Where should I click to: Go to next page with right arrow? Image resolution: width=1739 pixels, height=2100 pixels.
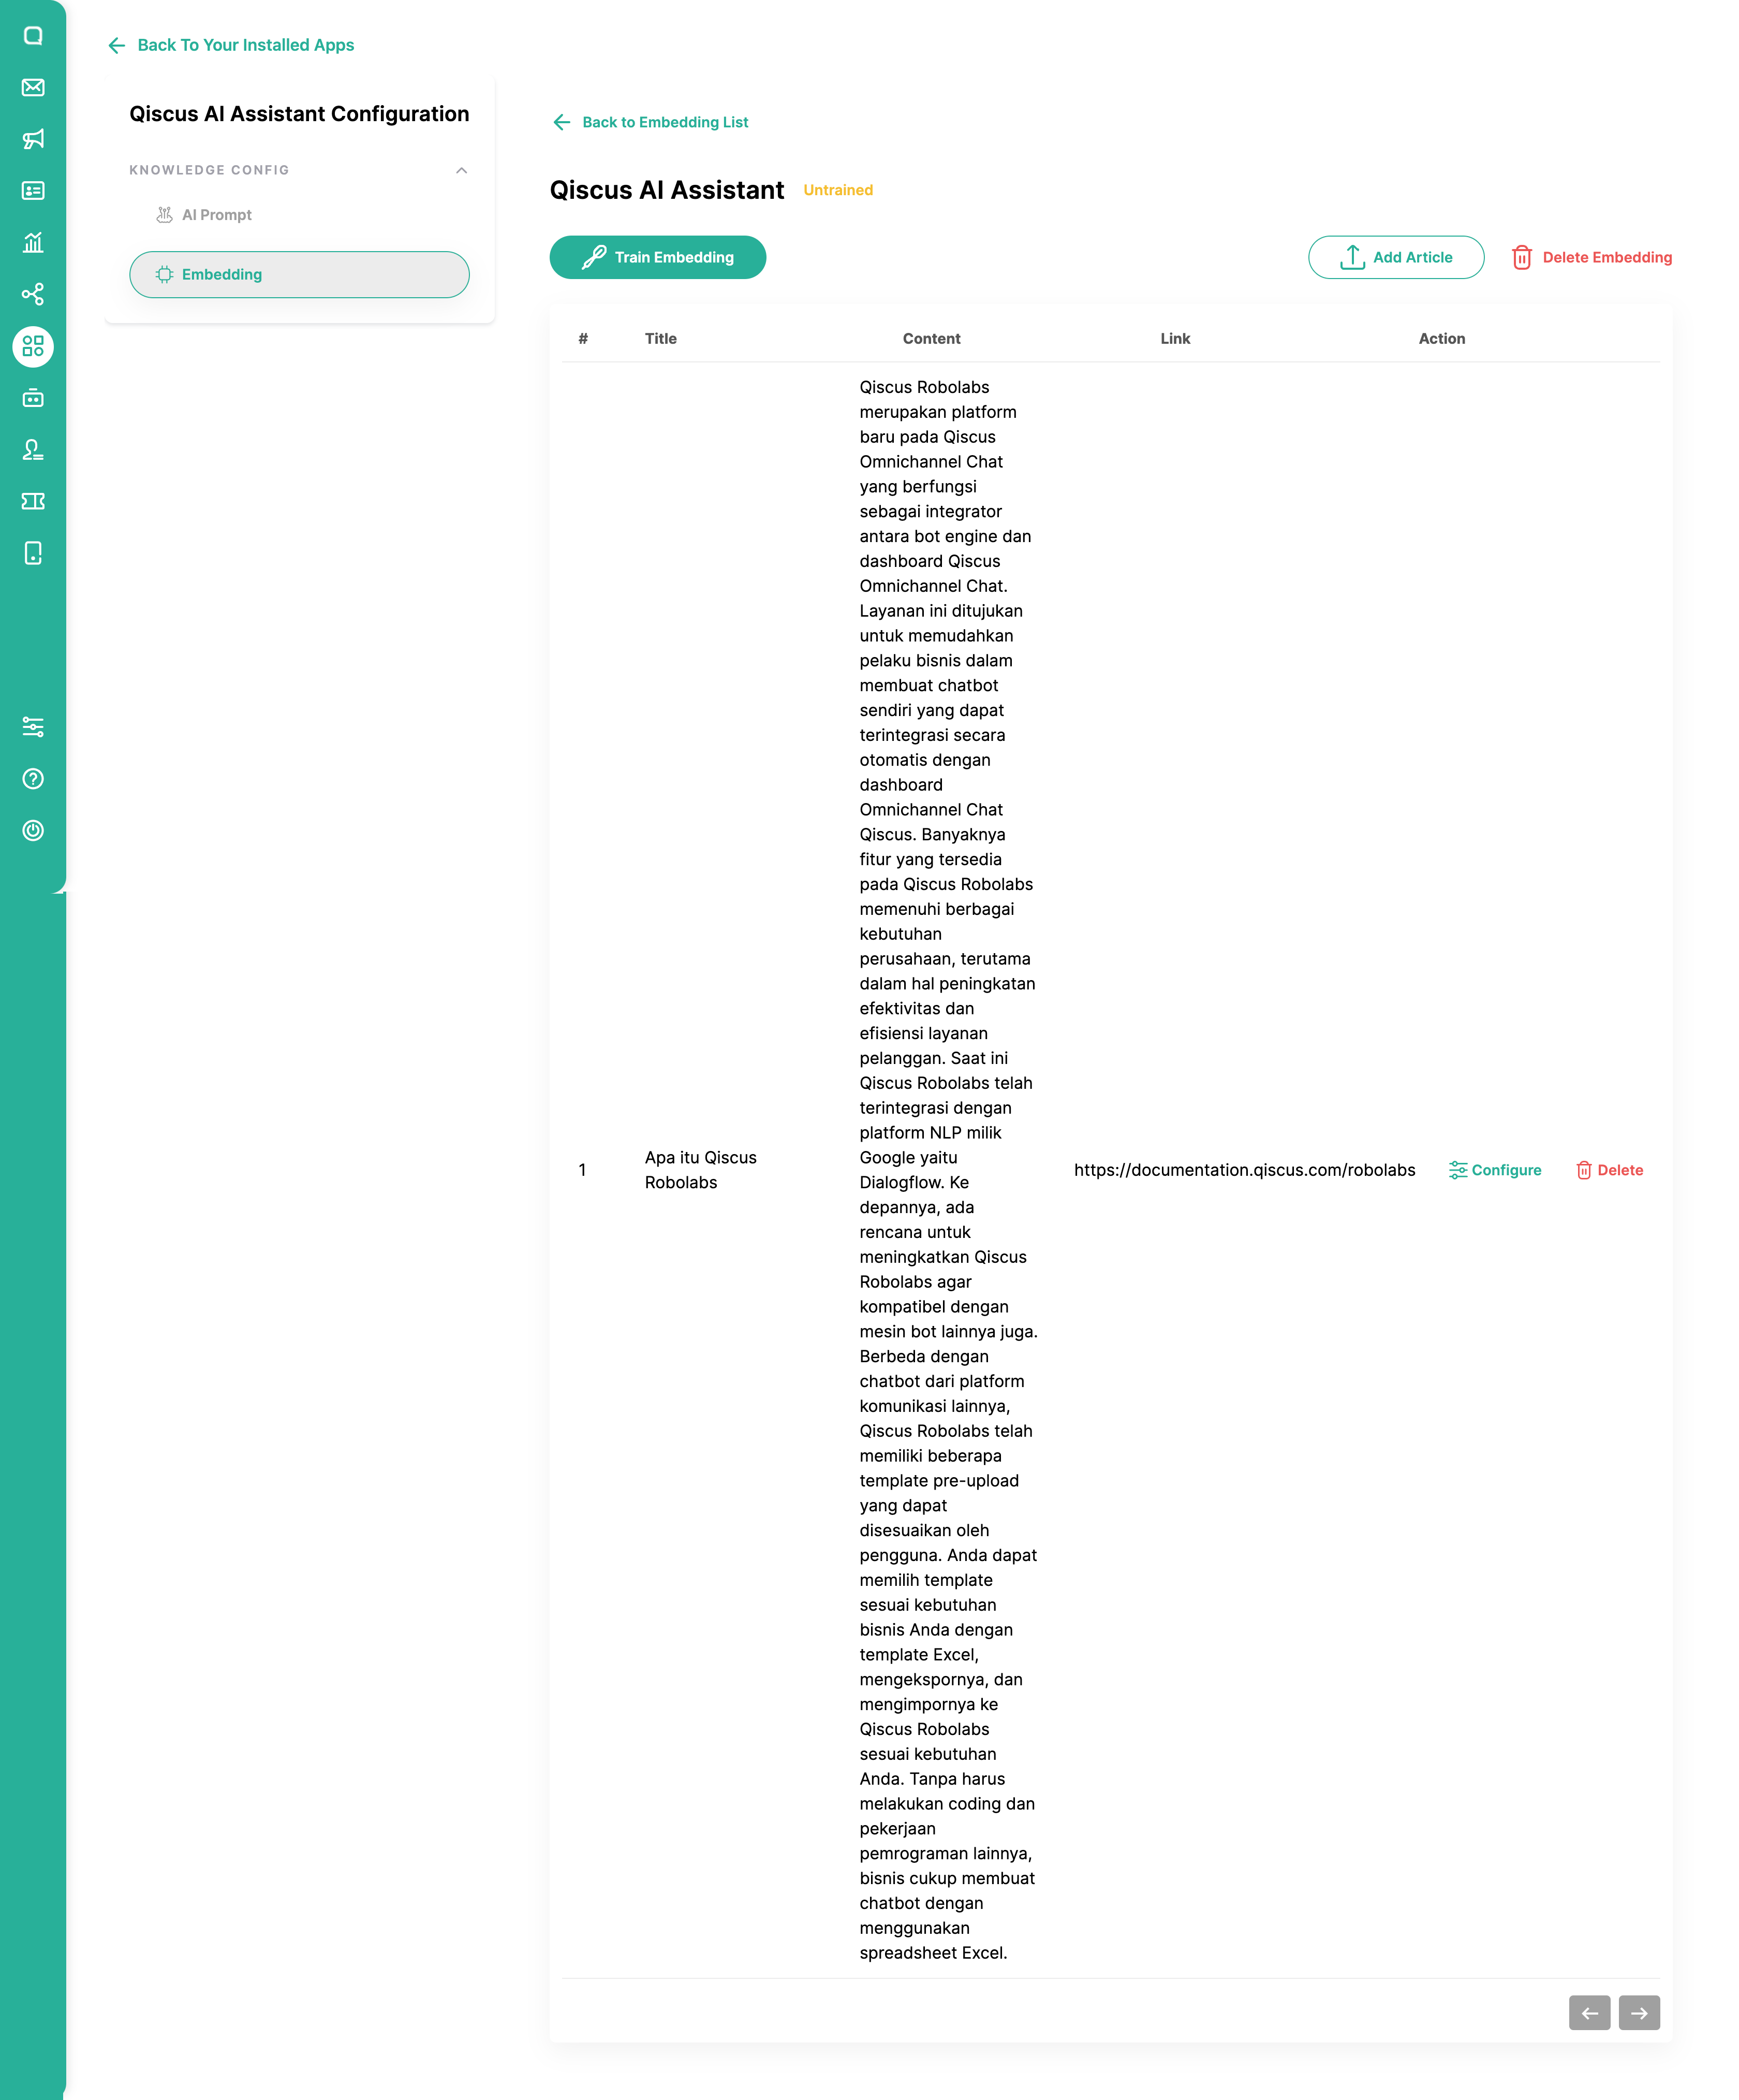coord(1639,2013)
